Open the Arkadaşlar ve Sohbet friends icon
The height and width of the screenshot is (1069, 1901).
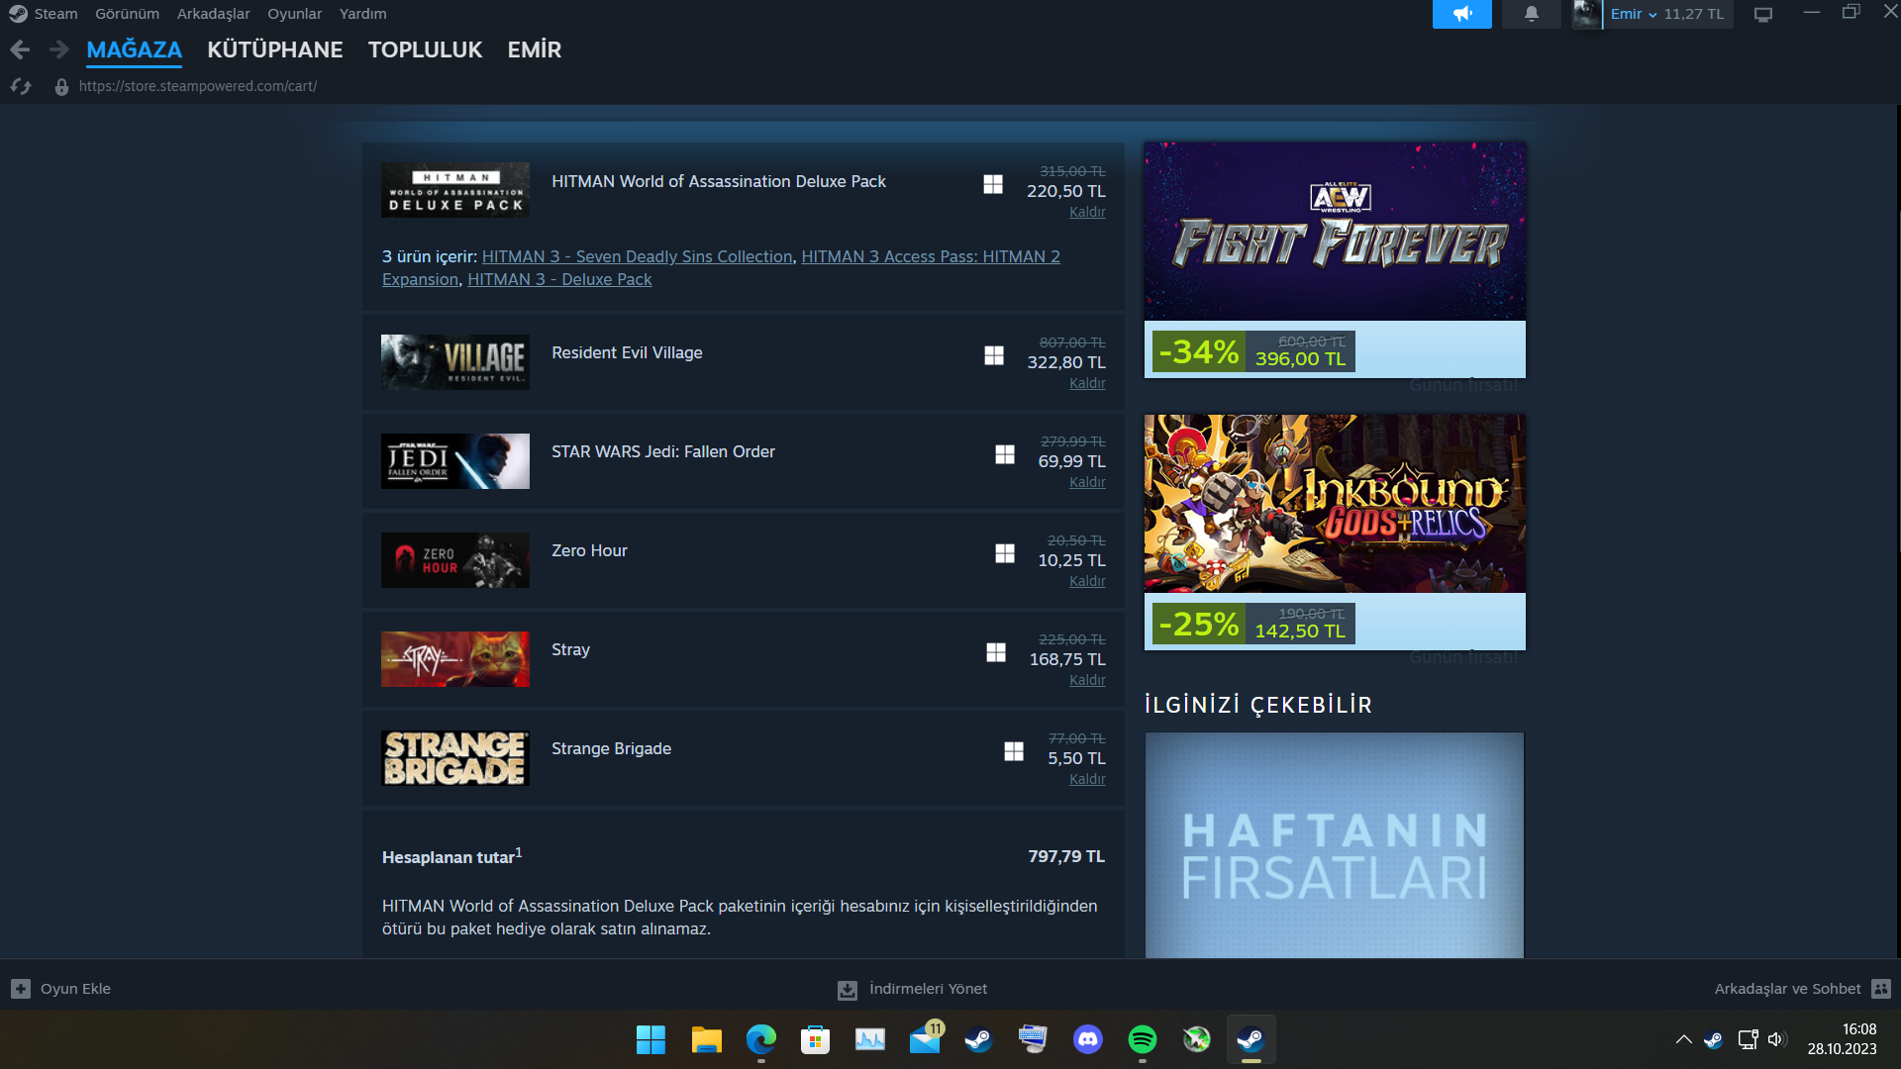[x=1881, y=989]
